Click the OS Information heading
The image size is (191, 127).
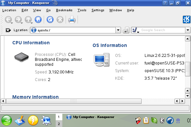click(x=110, y=45)
